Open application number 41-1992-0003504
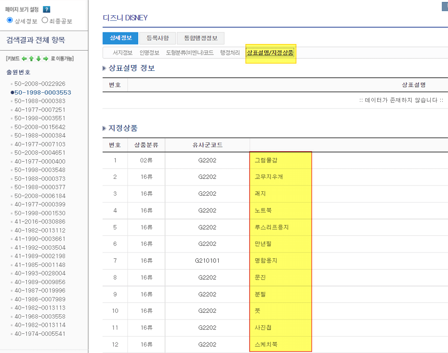 pyautogui.click(x=40, y=248)
